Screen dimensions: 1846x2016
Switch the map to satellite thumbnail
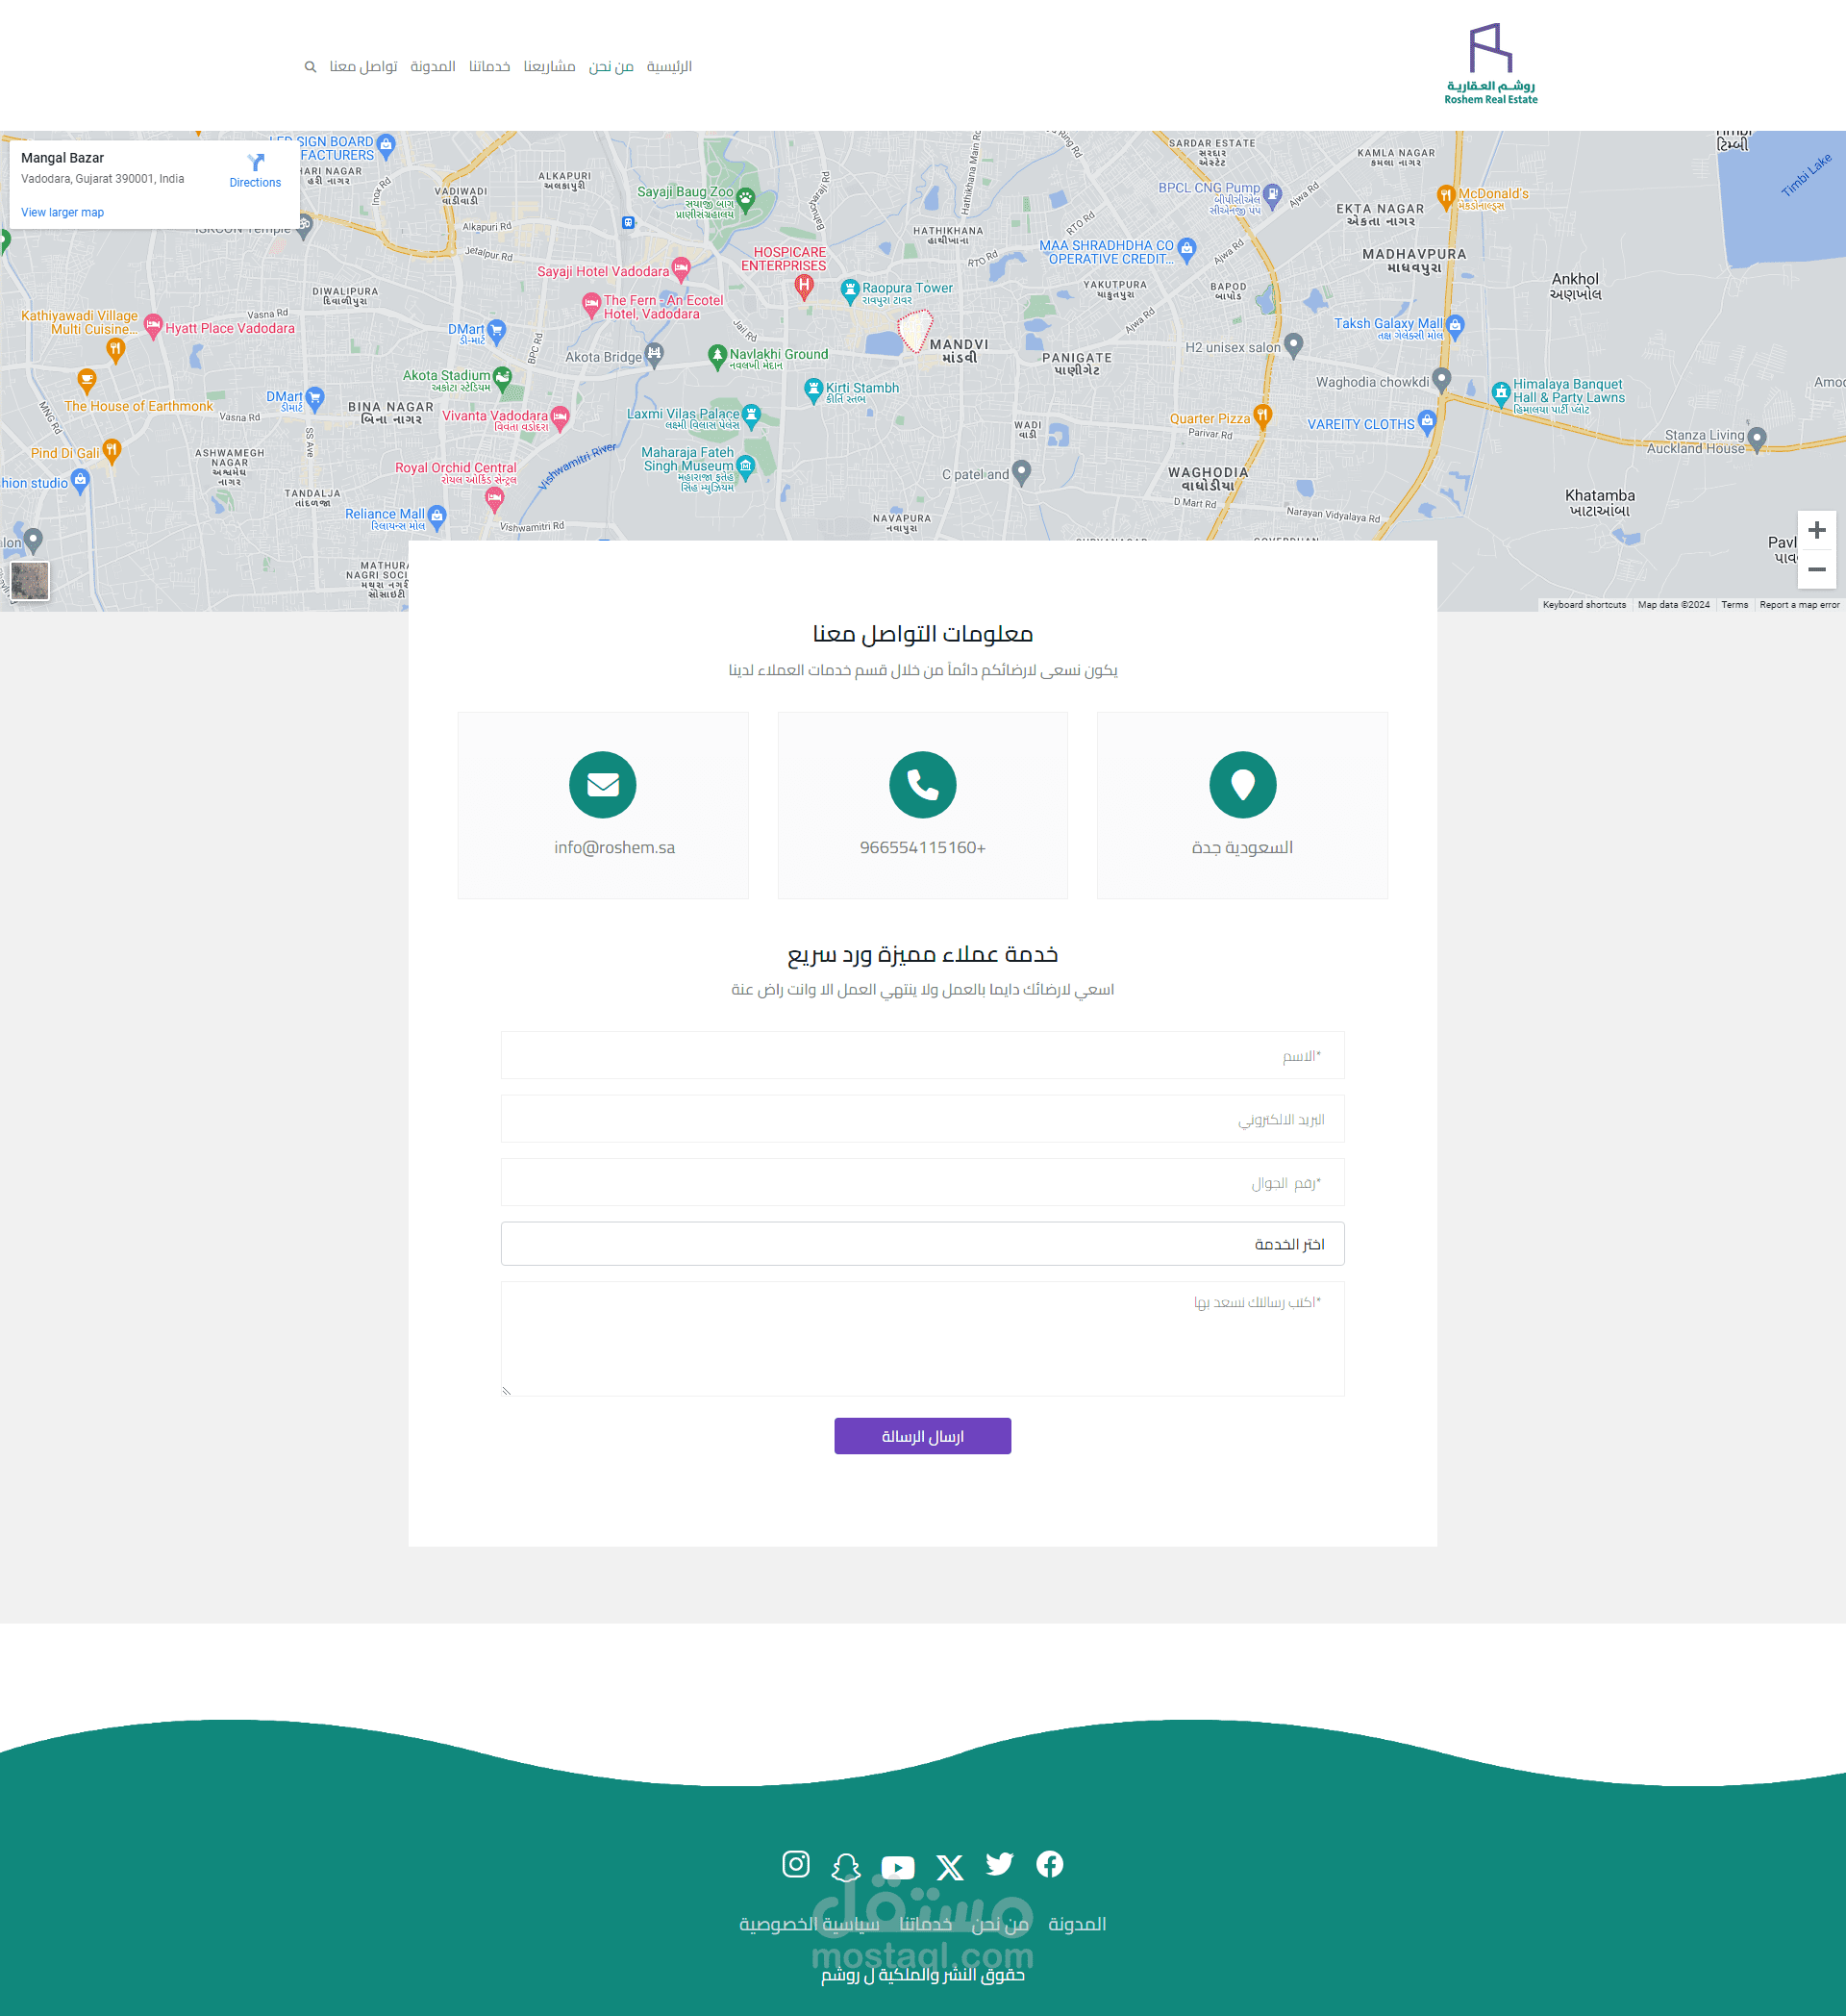tap(30, 580)
